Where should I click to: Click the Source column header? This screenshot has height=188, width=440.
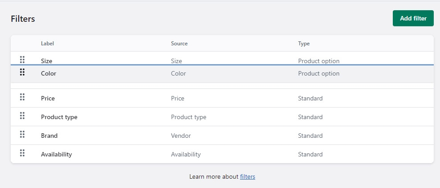click(x=179, y=44)
